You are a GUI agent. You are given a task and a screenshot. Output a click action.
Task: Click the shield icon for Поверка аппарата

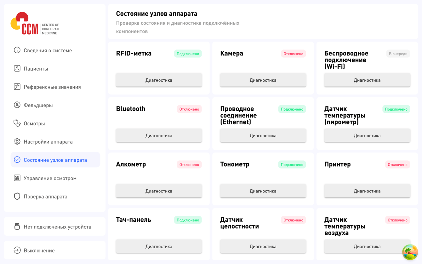17,197
